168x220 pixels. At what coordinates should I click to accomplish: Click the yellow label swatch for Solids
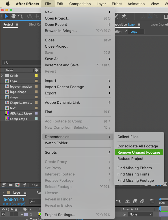(x=36, y=76)
